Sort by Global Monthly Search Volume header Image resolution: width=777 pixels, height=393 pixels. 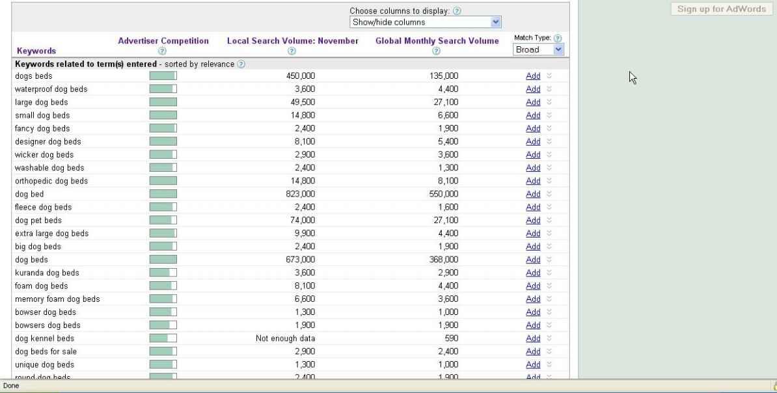(x=437, y=40)
